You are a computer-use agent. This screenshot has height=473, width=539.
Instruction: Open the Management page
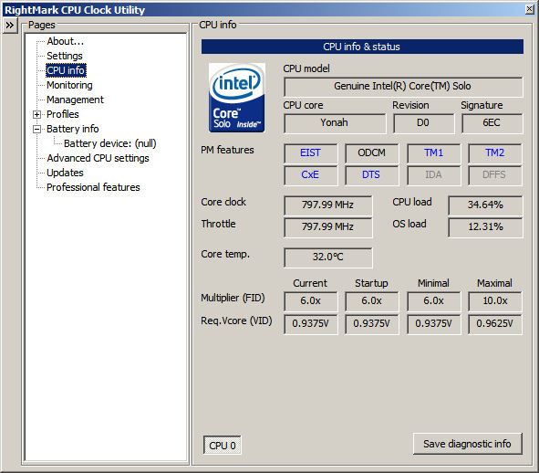tap(75, 100)
